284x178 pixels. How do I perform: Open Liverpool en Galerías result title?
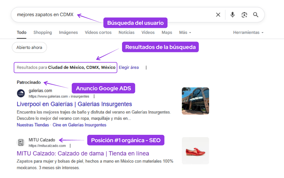(74, 104)
